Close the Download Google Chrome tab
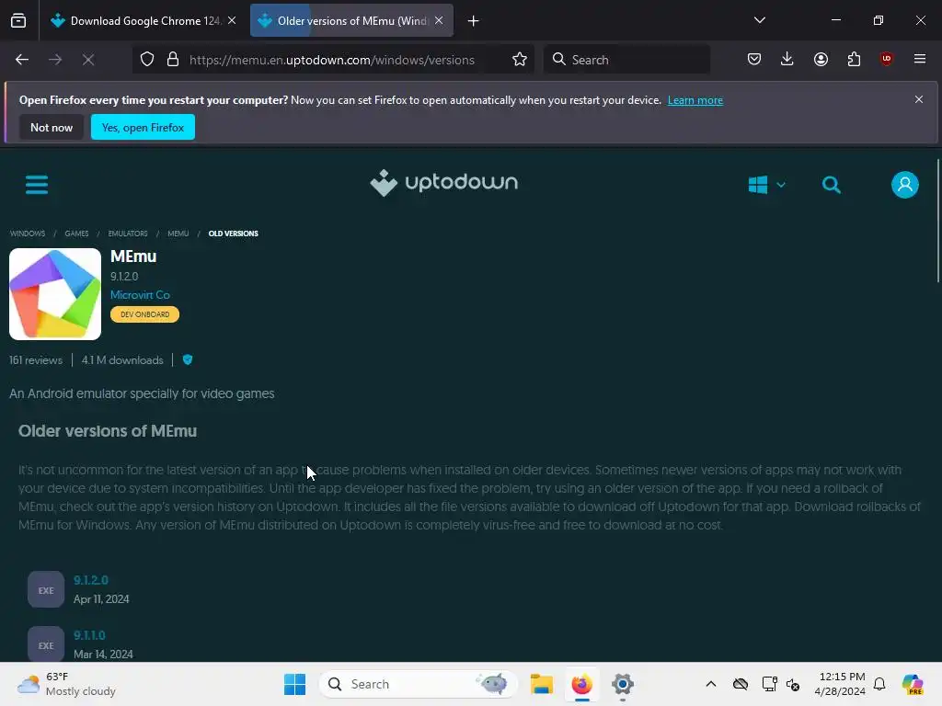The image size is (942, 706). 232,20
